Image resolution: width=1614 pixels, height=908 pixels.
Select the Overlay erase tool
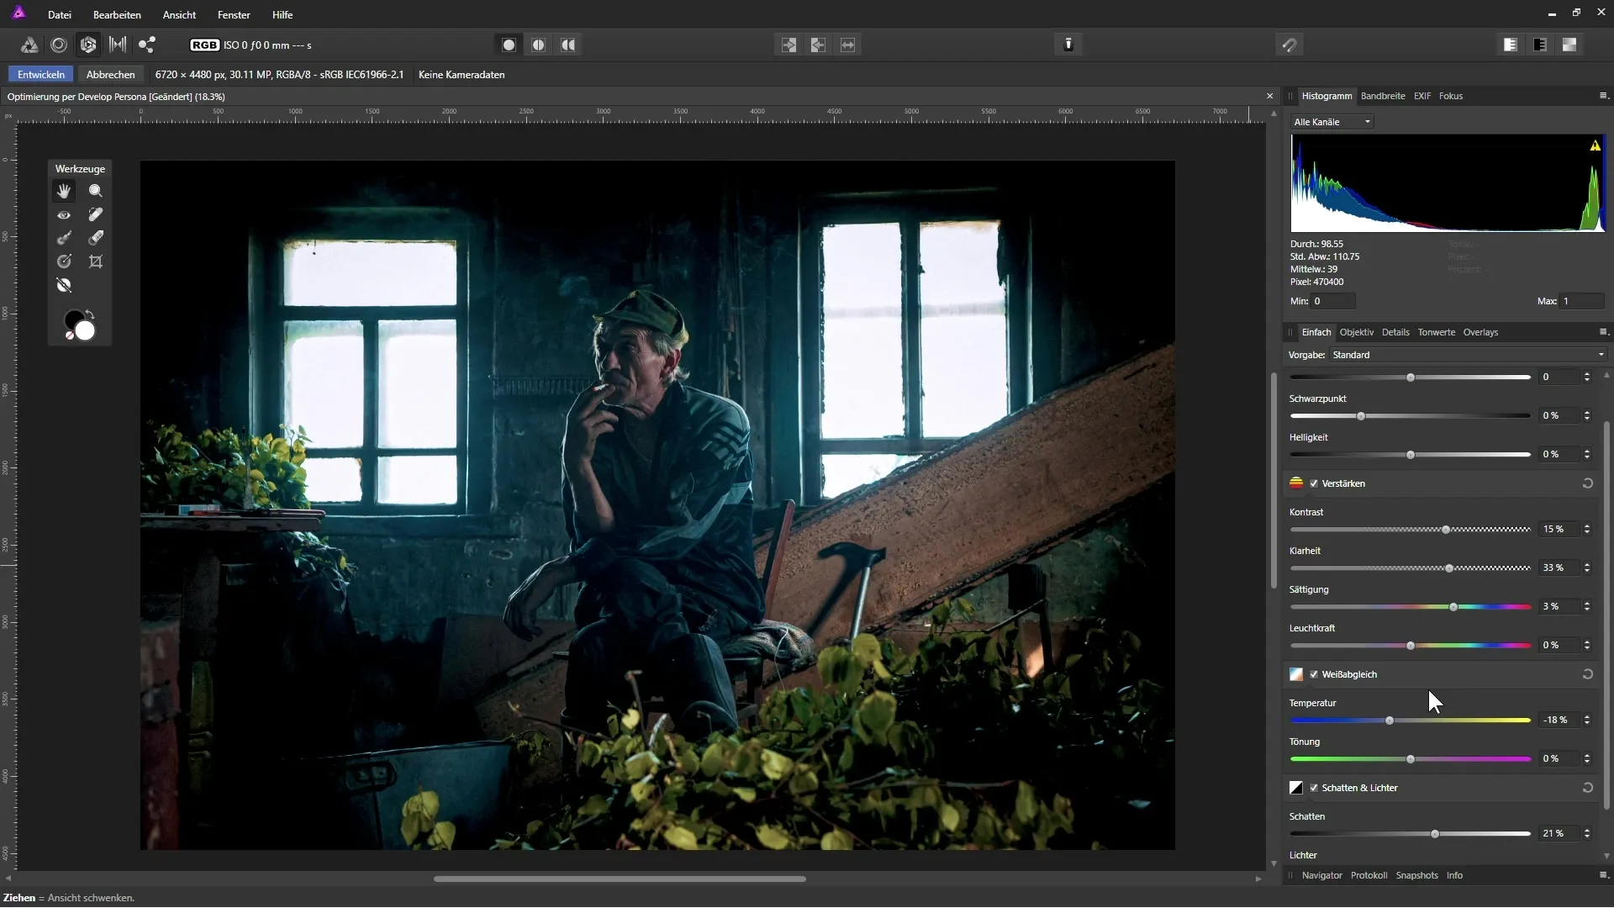tap(96, 238)
